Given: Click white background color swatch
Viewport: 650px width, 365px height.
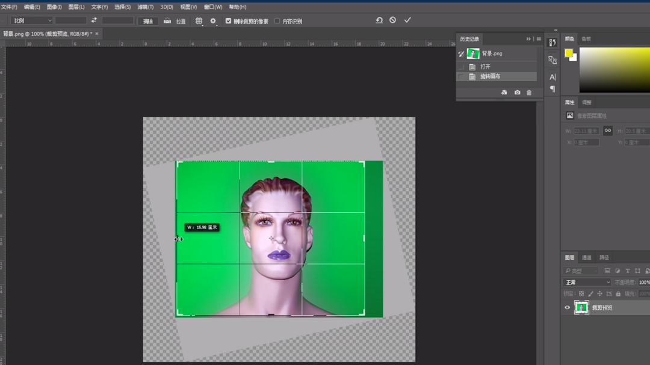Looking at the screenshot, I should coord(574,58).
